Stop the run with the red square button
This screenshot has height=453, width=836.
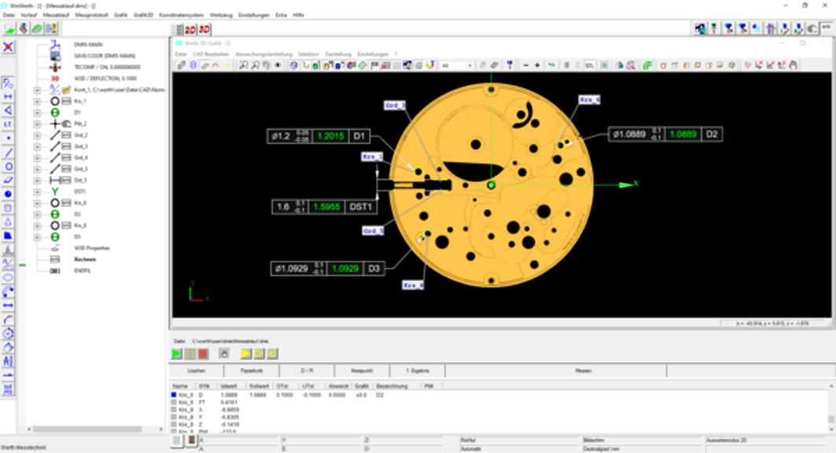203,353
